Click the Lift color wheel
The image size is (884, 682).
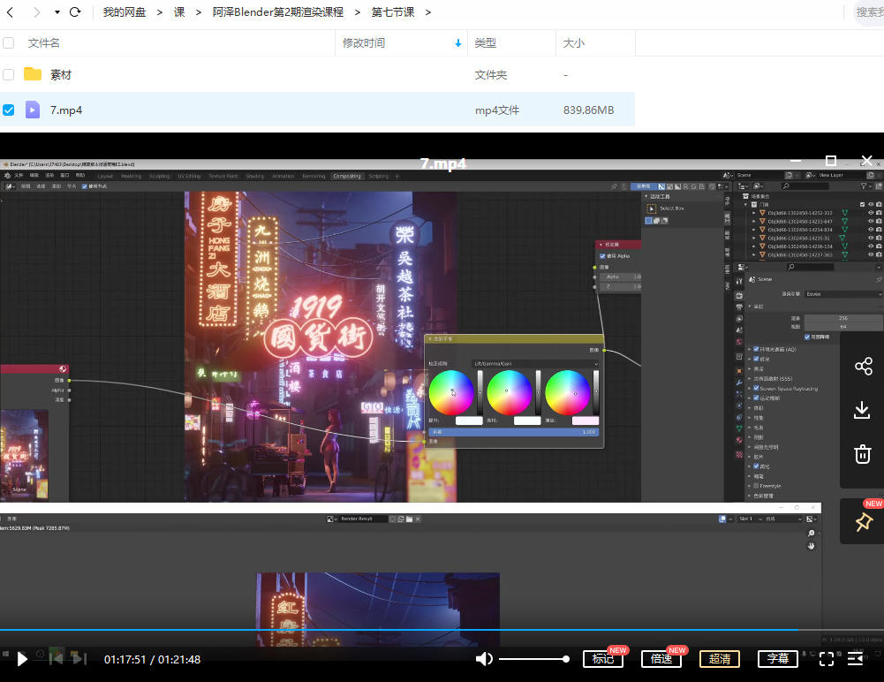click(451, 392)
